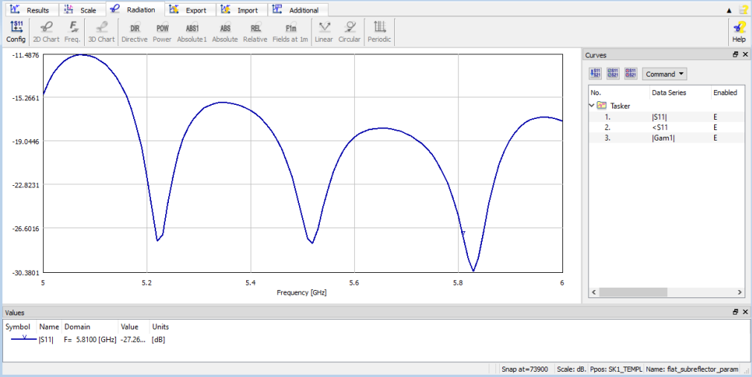Collapse the Tasker tree node
This screenshot has width=752, height=377.
pyautogui.click(x=592, y=106)
